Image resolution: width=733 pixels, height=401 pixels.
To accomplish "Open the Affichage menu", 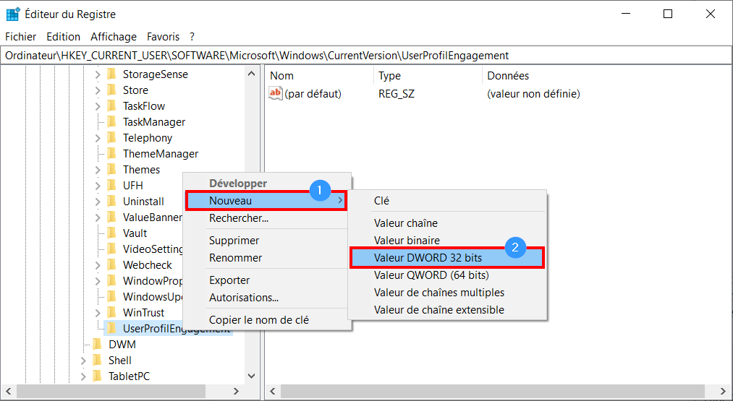I will (114, 36).
